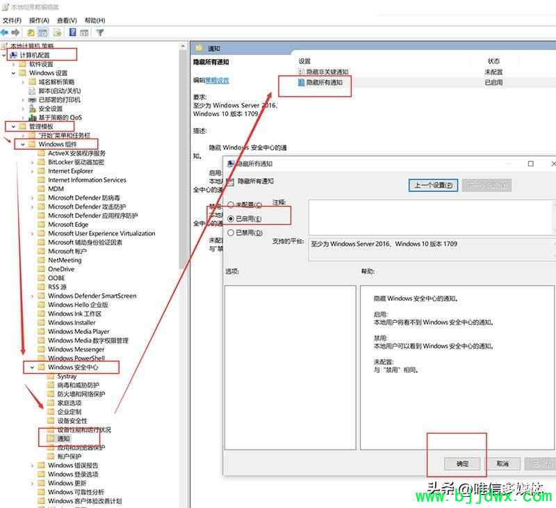
Task: Collapse the Windows 安全中心 tree node
Action: pyautogui.click(x=32, y=367)
